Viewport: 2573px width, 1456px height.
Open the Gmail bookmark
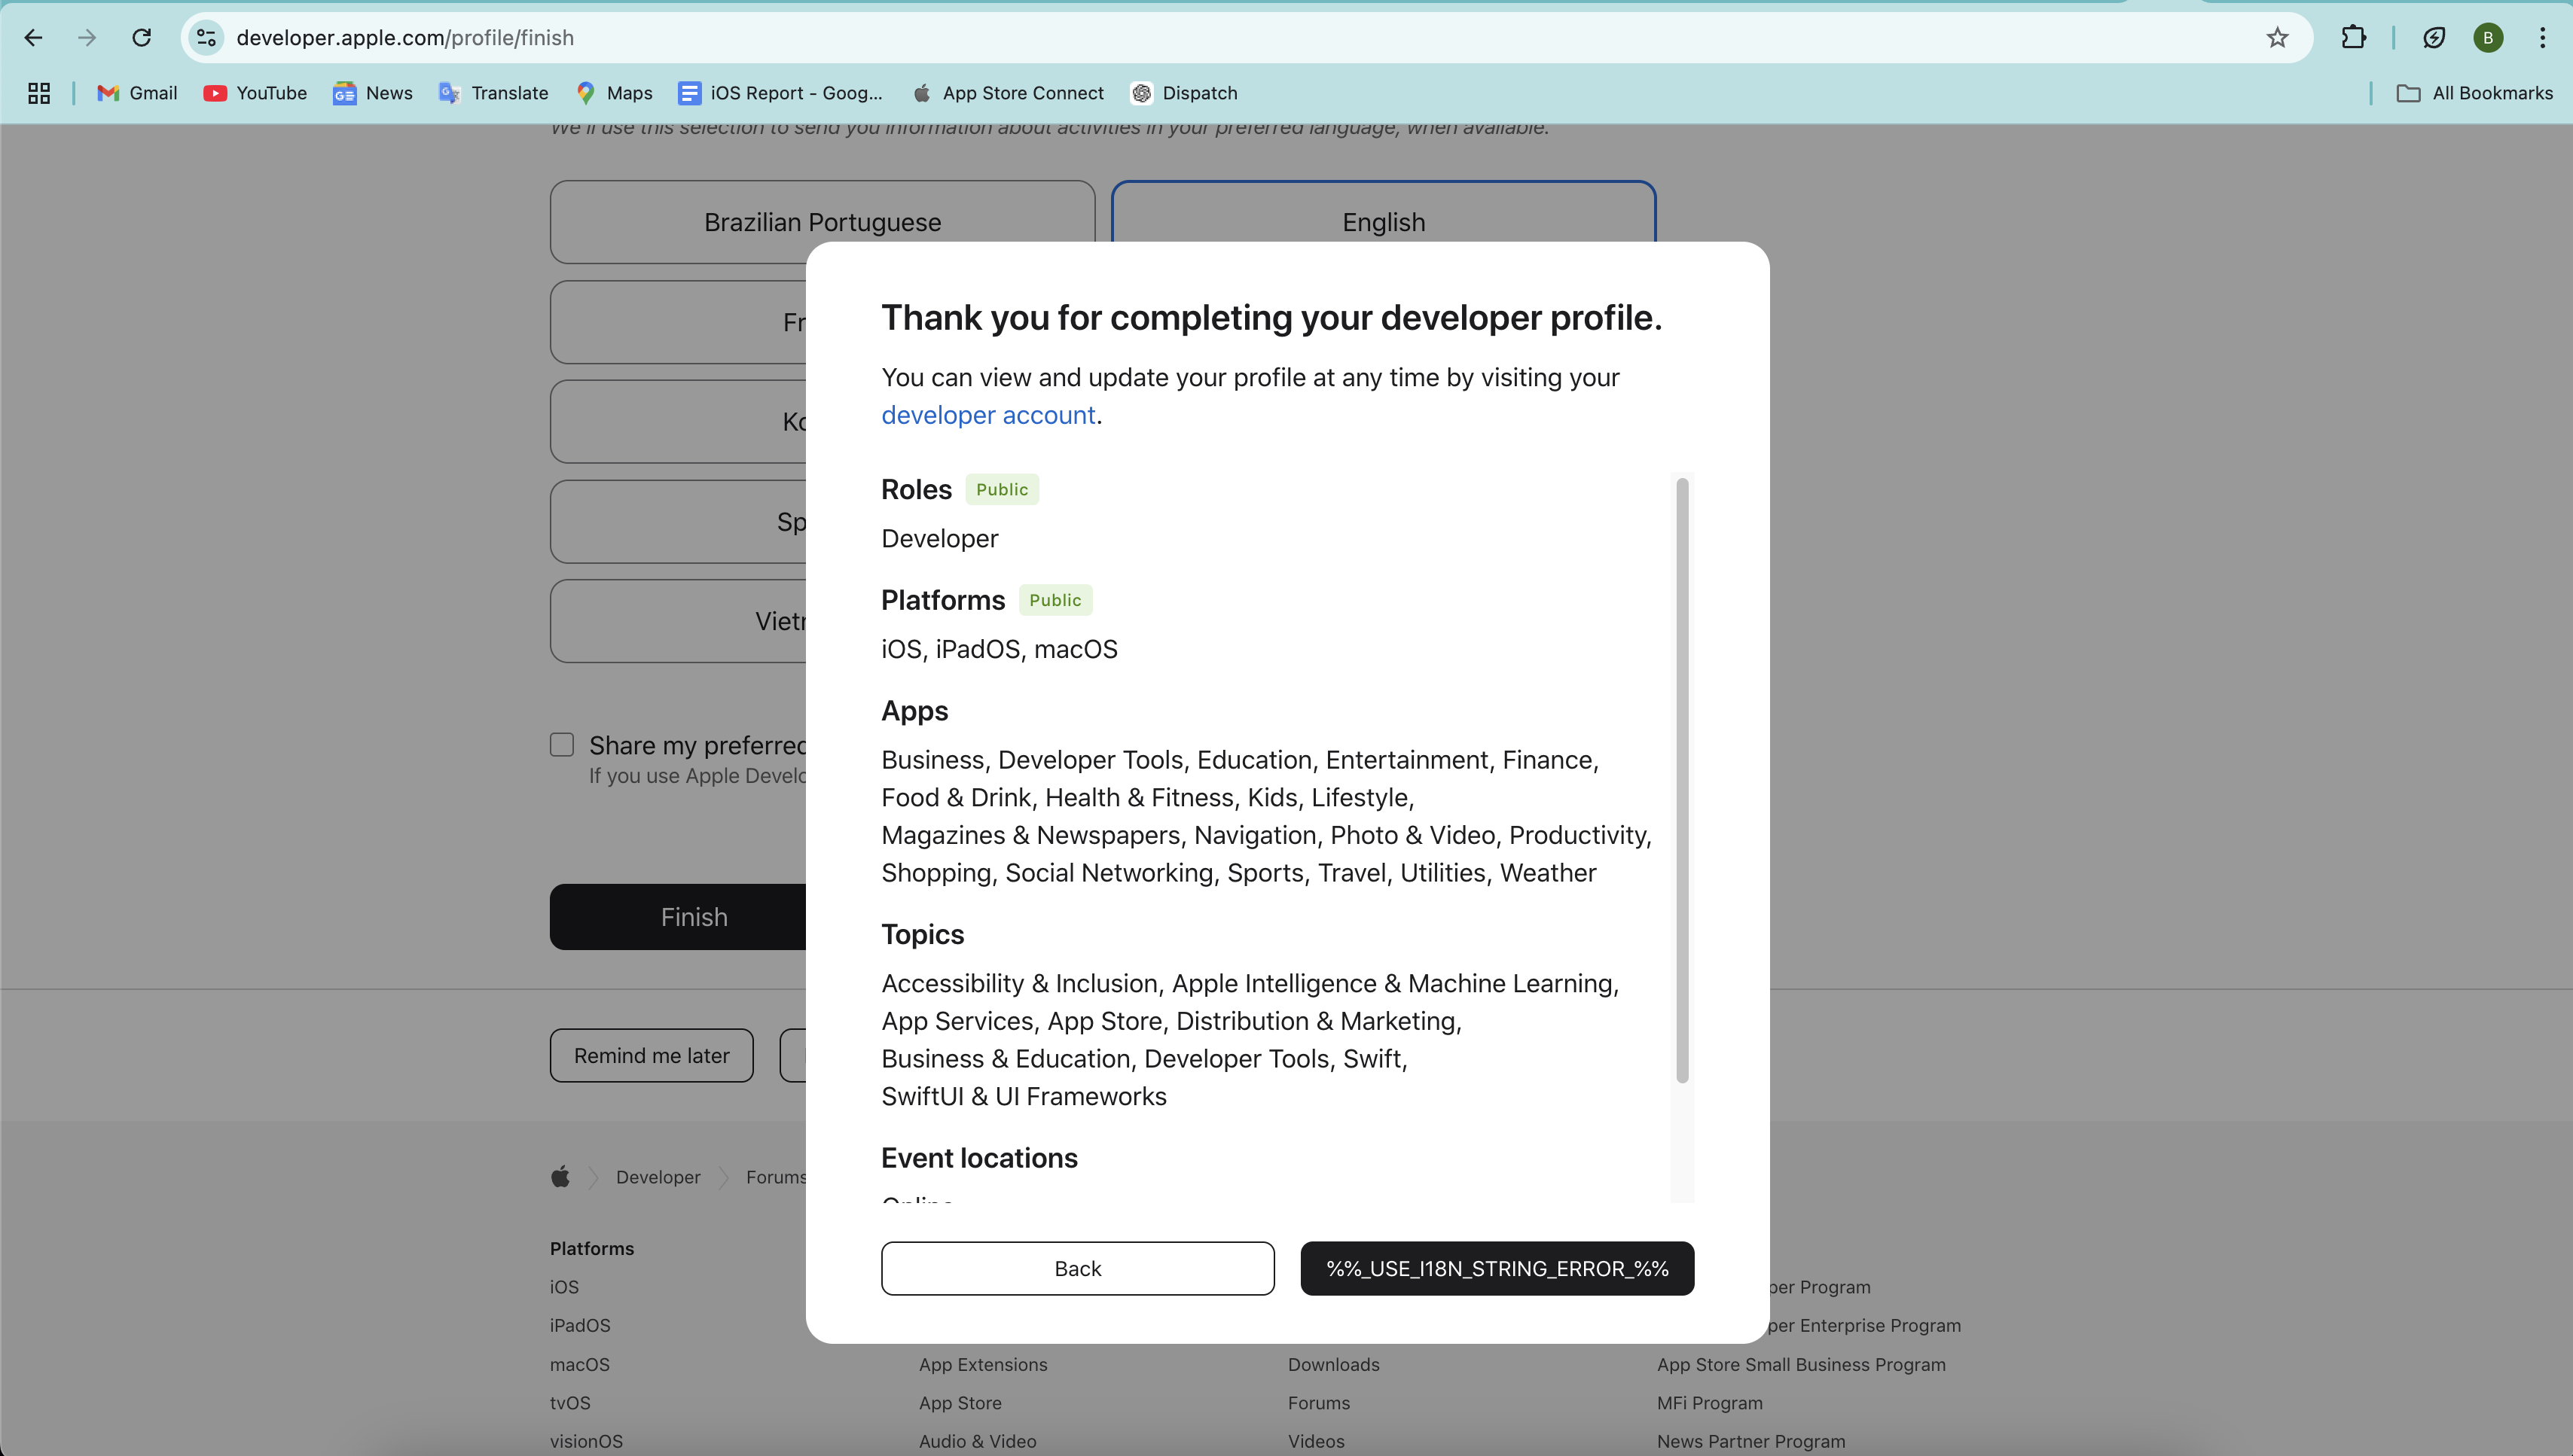pyautogui.click(x=137, y=93)
